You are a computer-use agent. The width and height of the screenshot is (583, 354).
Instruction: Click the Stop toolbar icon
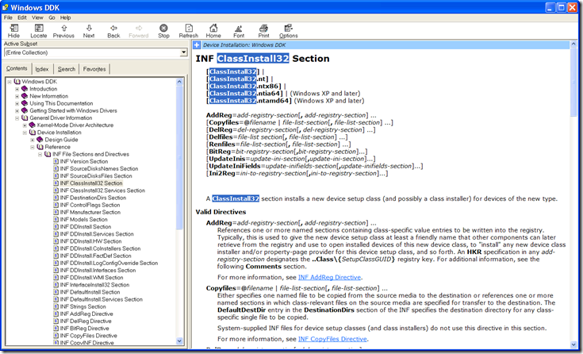(x=163, y=29)
